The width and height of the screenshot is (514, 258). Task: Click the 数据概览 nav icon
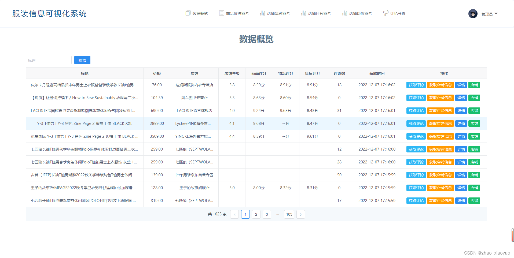click(x=188, y=13)
